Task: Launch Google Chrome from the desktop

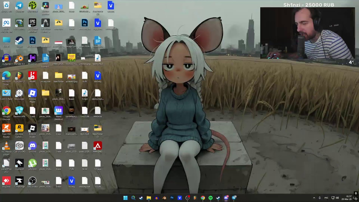Action: pyautogui.click(x=6, y=114)
